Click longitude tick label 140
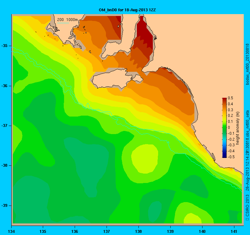The width and height of the screenshot is (250, 235). coord(202,232)
